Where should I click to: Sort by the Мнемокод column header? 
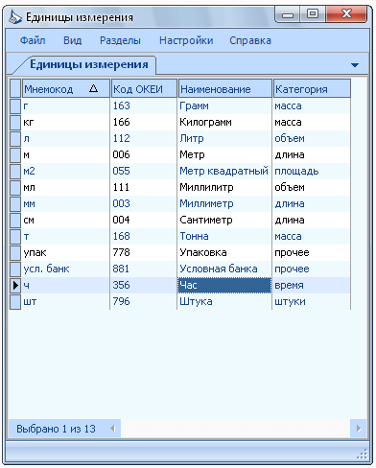click(66, 89)
